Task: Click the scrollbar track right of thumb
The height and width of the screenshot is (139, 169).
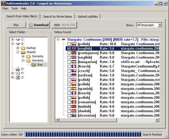Action: click(136, 120)
